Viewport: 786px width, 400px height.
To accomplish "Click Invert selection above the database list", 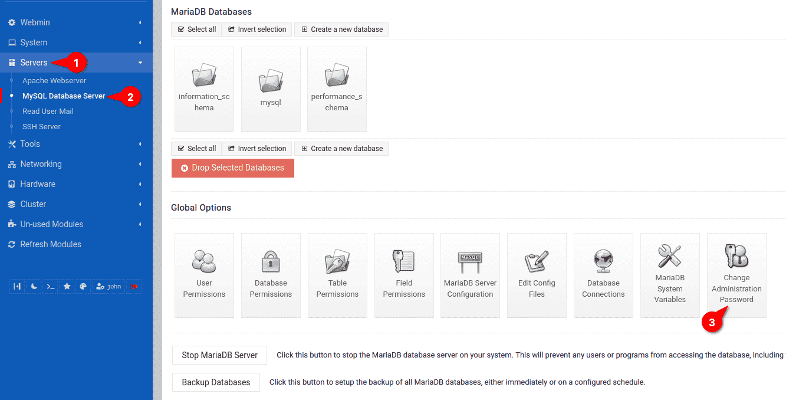I will pyautogui.click(x=257, y=29).
